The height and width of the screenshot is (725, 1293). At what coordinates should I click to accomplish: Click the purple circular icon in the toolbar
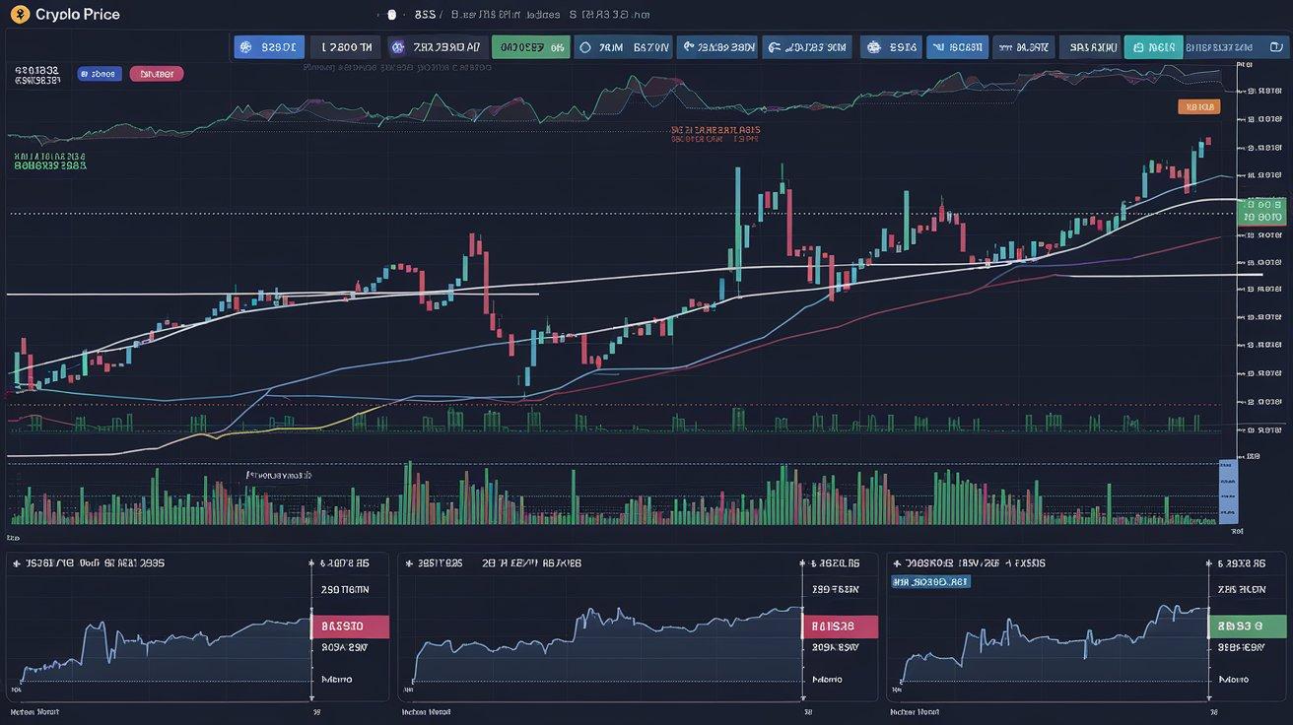click(x=397, y=46)
